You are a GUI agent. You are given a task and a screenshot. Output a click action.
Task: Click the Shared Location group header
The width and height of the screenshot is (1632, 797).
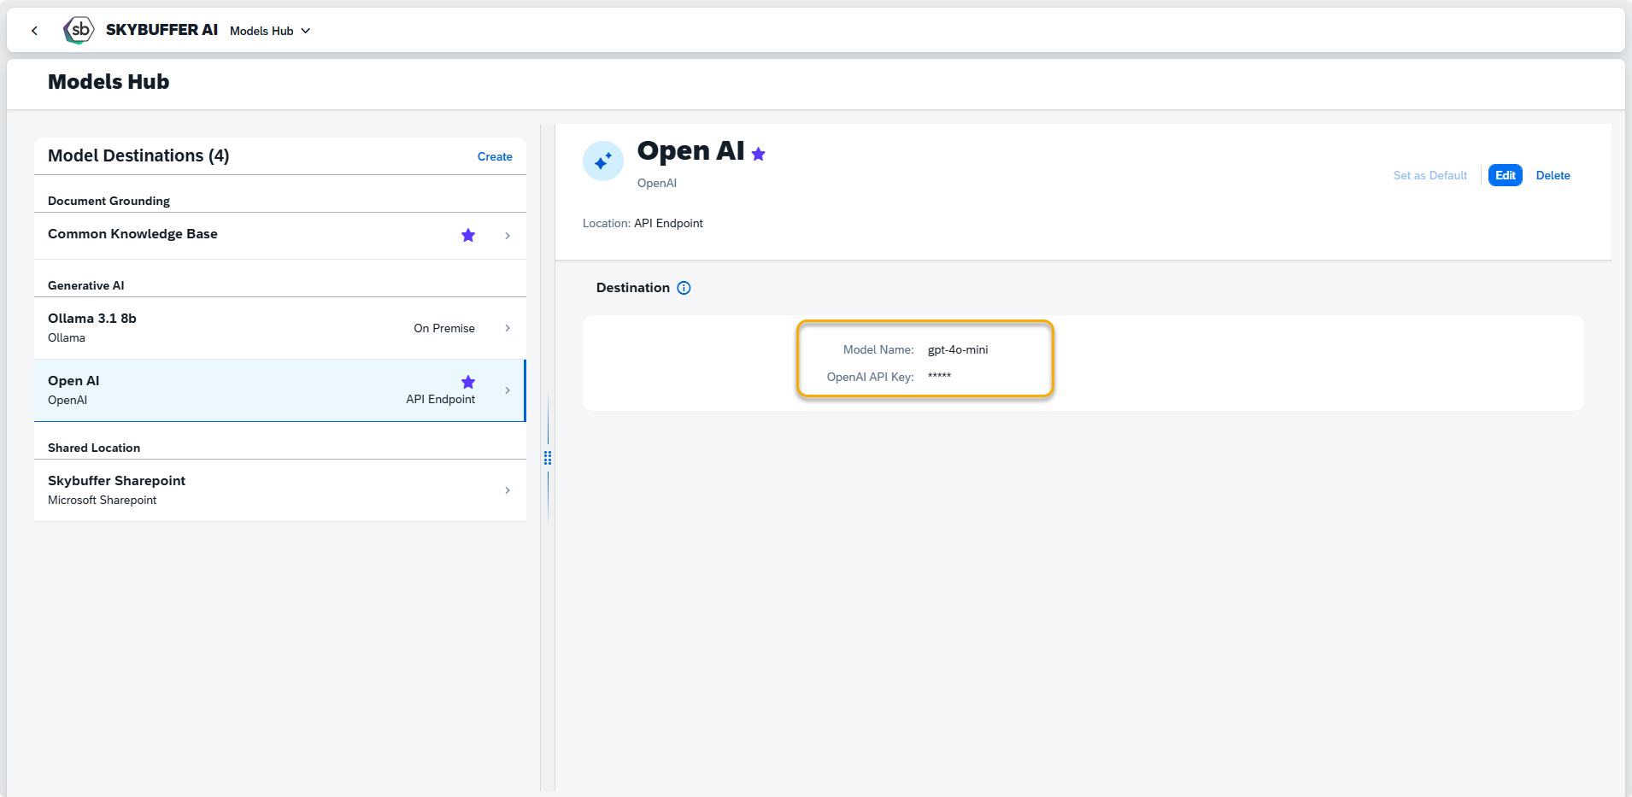click(94, 448)
